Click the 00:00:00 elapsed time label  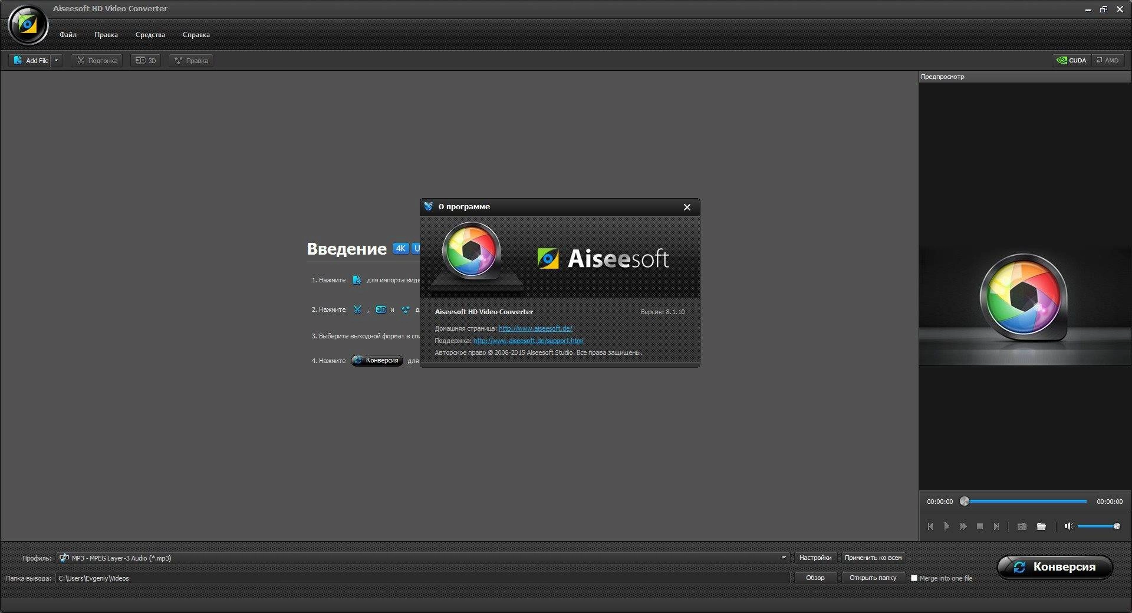point(940,502)
